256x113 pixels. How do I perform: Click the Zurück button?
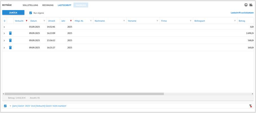point(13,13)
